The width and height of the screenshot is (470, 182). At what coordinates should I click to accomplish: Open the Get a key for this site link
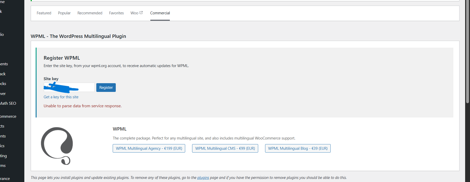point(61,97)
